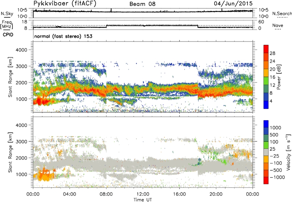The width and height of the screenshot is (292, 202).
Task: Click the 16:00 time tick label
Action: pyautogui.click(x=179, y=194)
